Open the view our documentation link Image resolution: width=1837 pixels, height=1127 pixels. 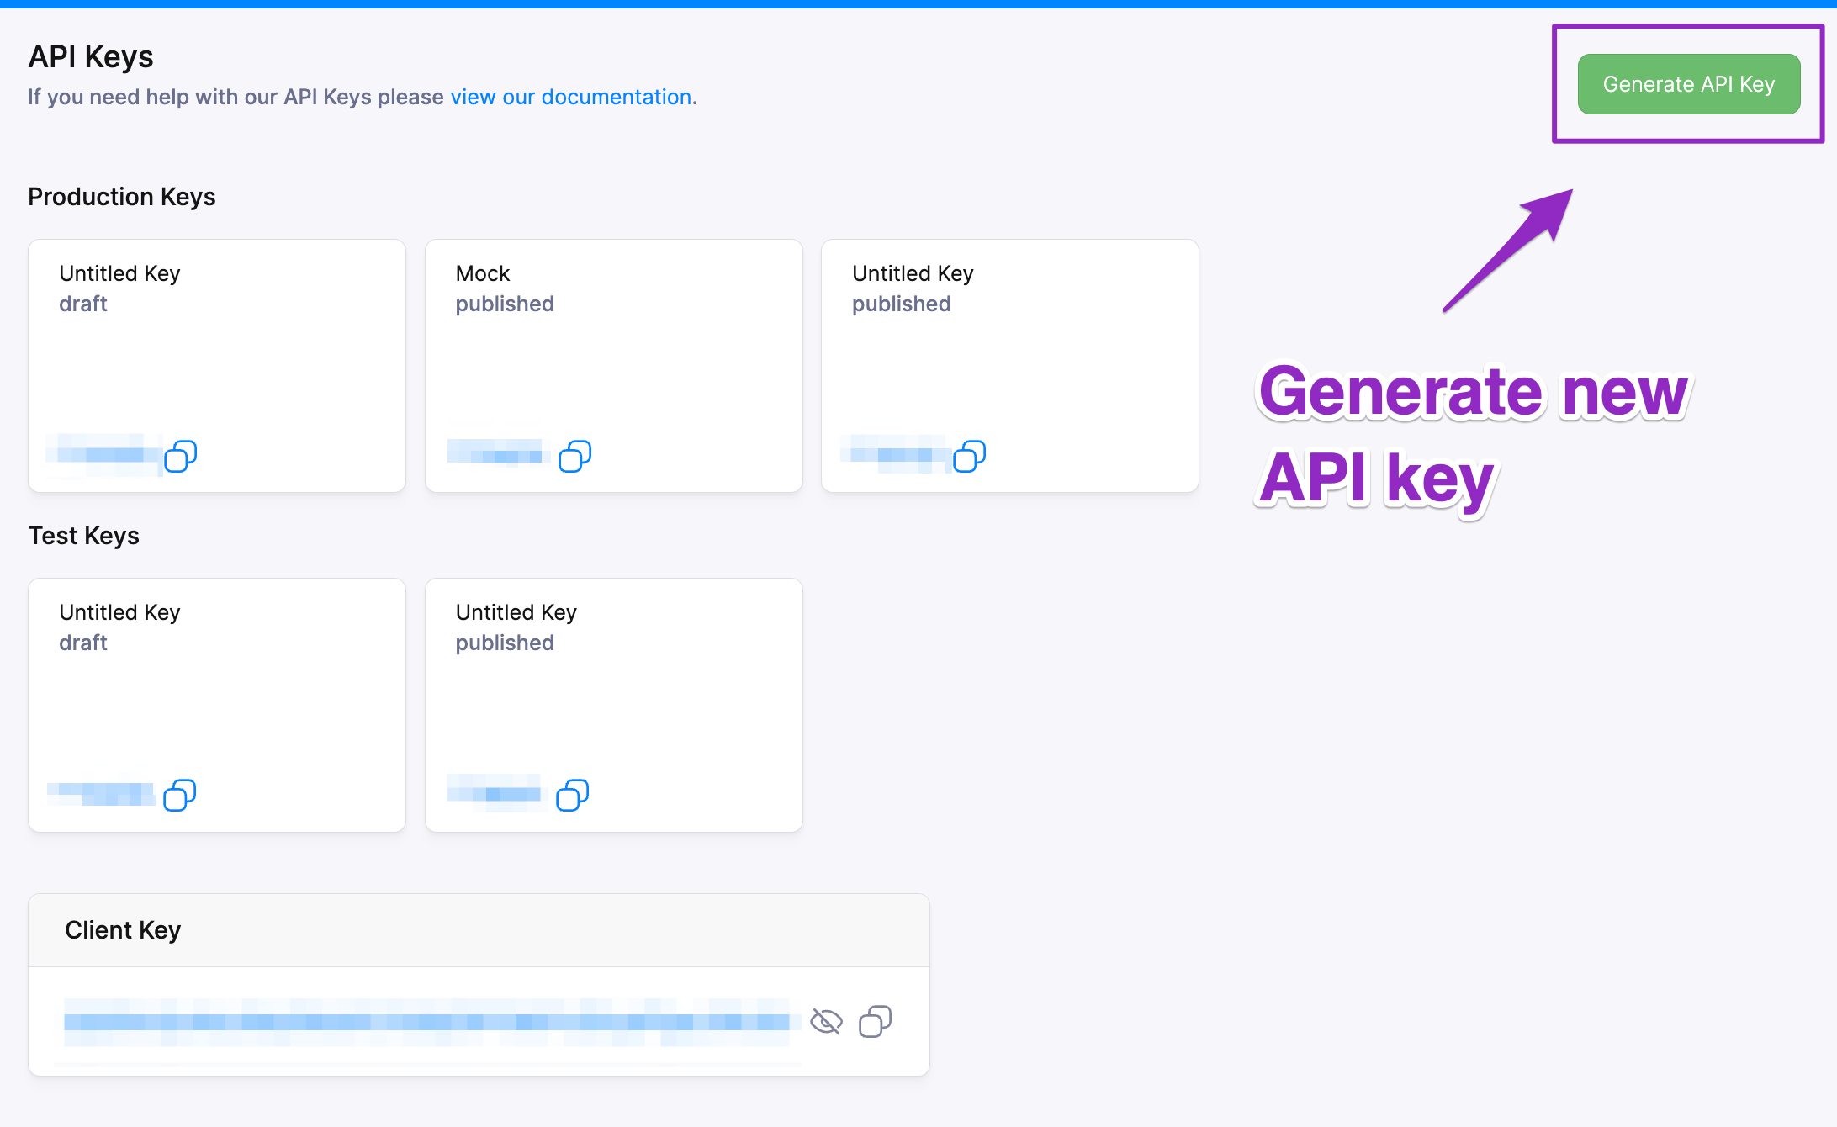(x=570, y=97)
